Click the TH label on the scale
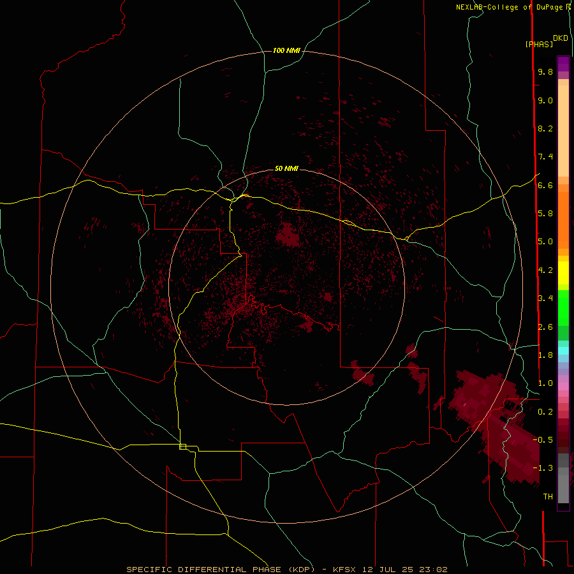Viewport: 574px width, 574px height. coord(548,497)
